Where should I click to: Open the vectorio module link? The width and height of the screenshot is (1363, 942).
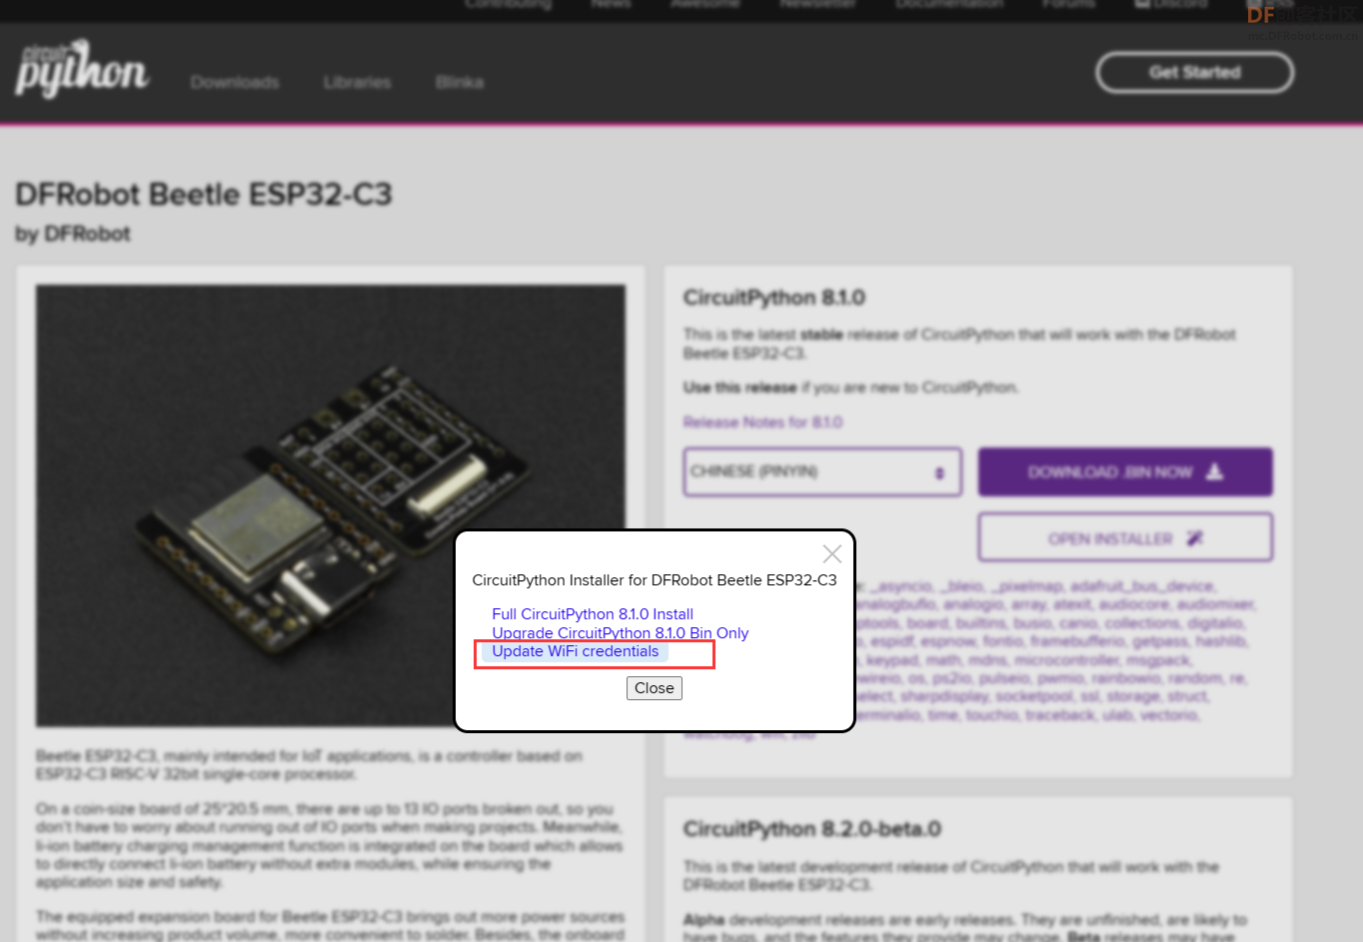[1169, 715]
